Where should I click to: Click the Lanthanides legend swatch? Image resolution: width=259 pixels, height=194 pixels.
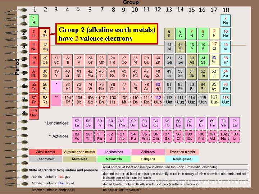114,152
